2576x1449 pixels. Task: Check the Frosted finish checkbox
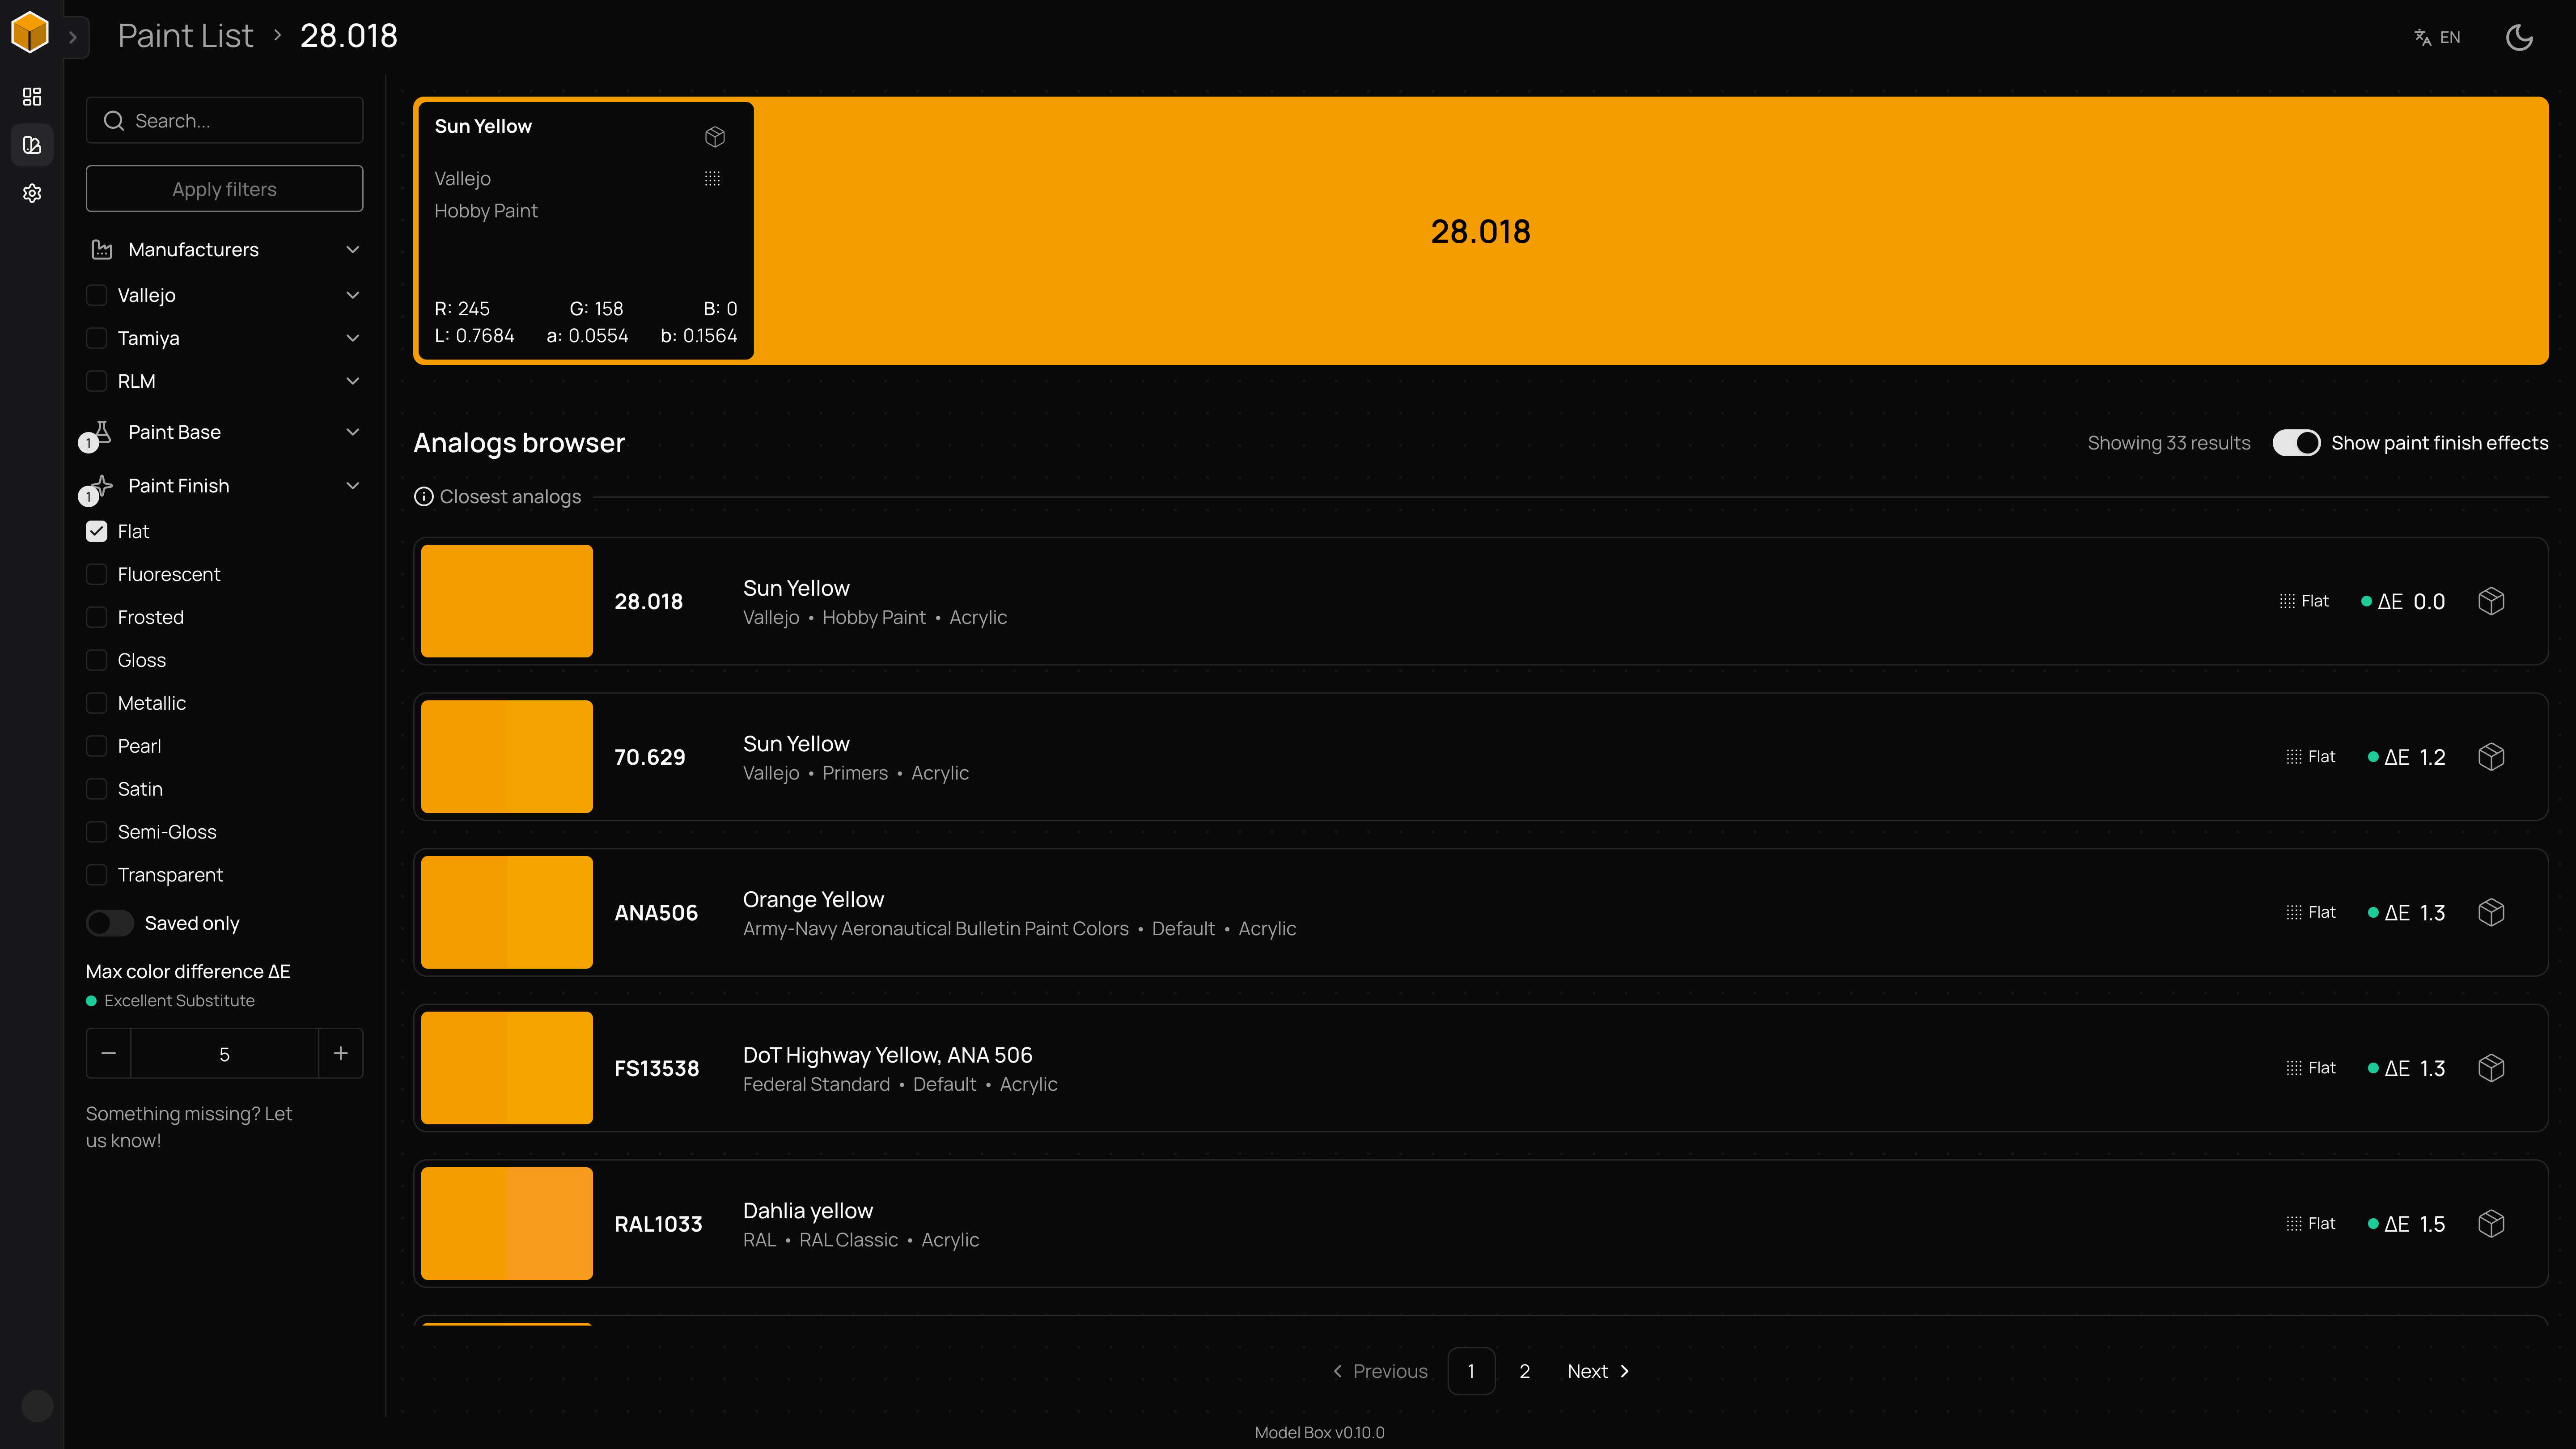click(x=96, y=617)
